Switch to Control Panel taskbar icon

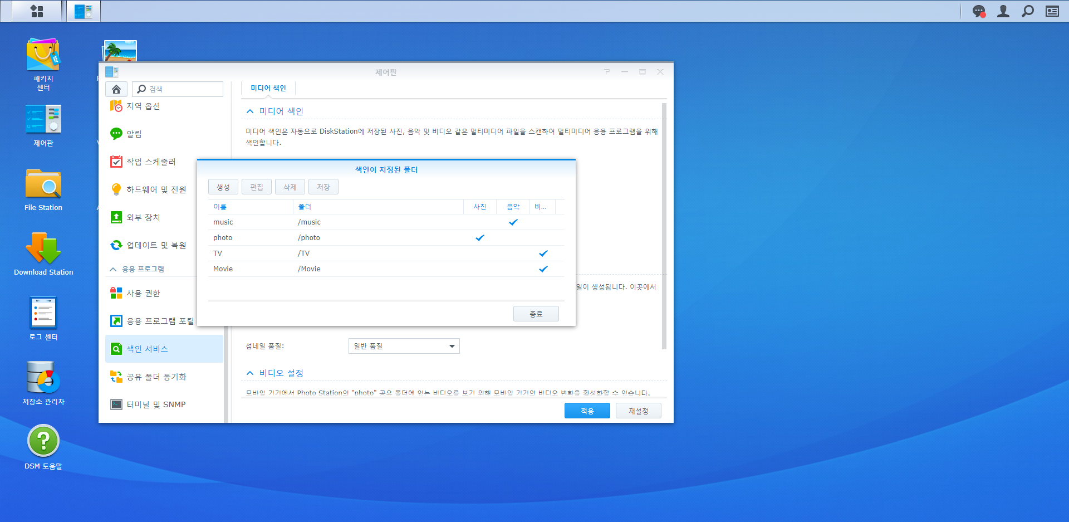[x=84, y=11]
